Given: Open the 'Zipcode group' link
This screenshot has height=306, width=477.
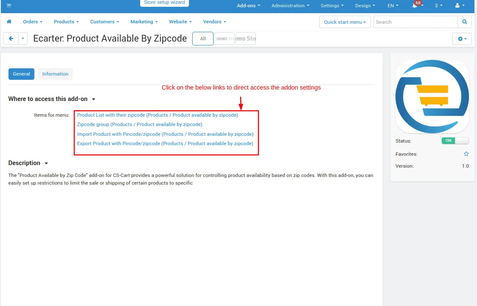Looking at the screenshot, I should 140,124.
